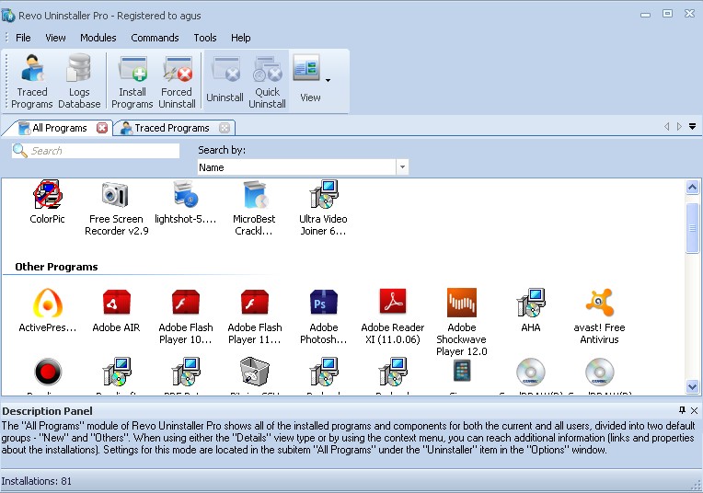Expand the View button dropdown arrow

pyautogui.click(x=328, y=80)
